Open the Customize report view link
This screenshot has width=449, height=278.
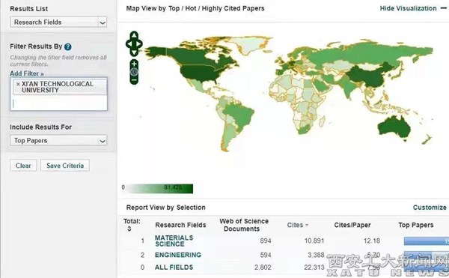pos(430,208)
